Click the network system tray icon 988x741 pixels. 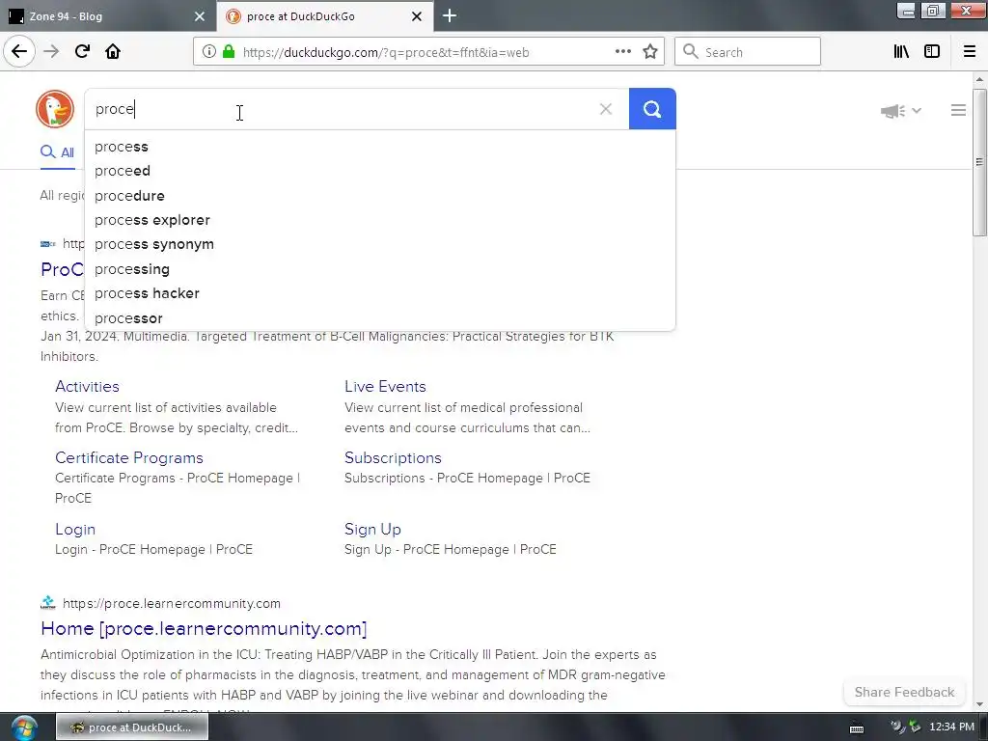coord(915,727)
